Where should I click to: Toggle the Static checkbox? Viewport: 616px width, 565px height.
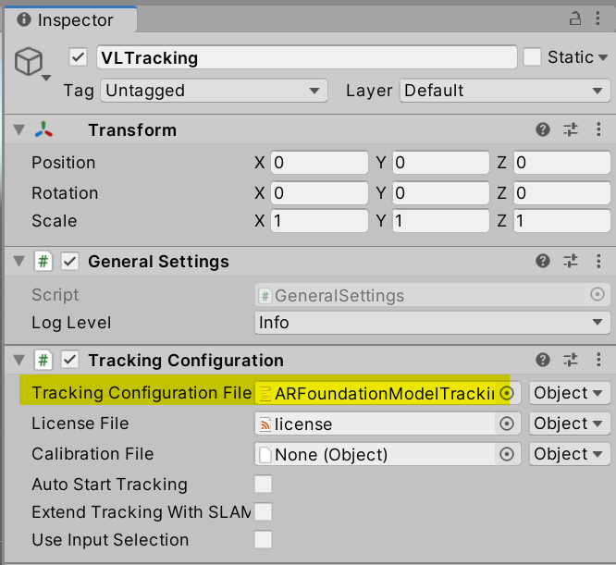coord(532,57)
